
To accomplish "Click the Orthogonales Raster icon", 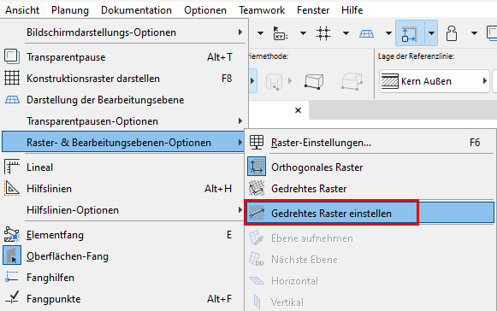I will pos(257,167).
